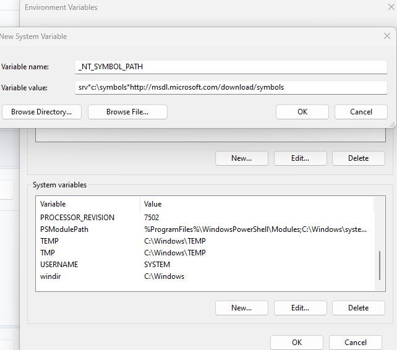Click the 7502 value cell
This screenshot has height=350, width=397.
tap(152, 218)
